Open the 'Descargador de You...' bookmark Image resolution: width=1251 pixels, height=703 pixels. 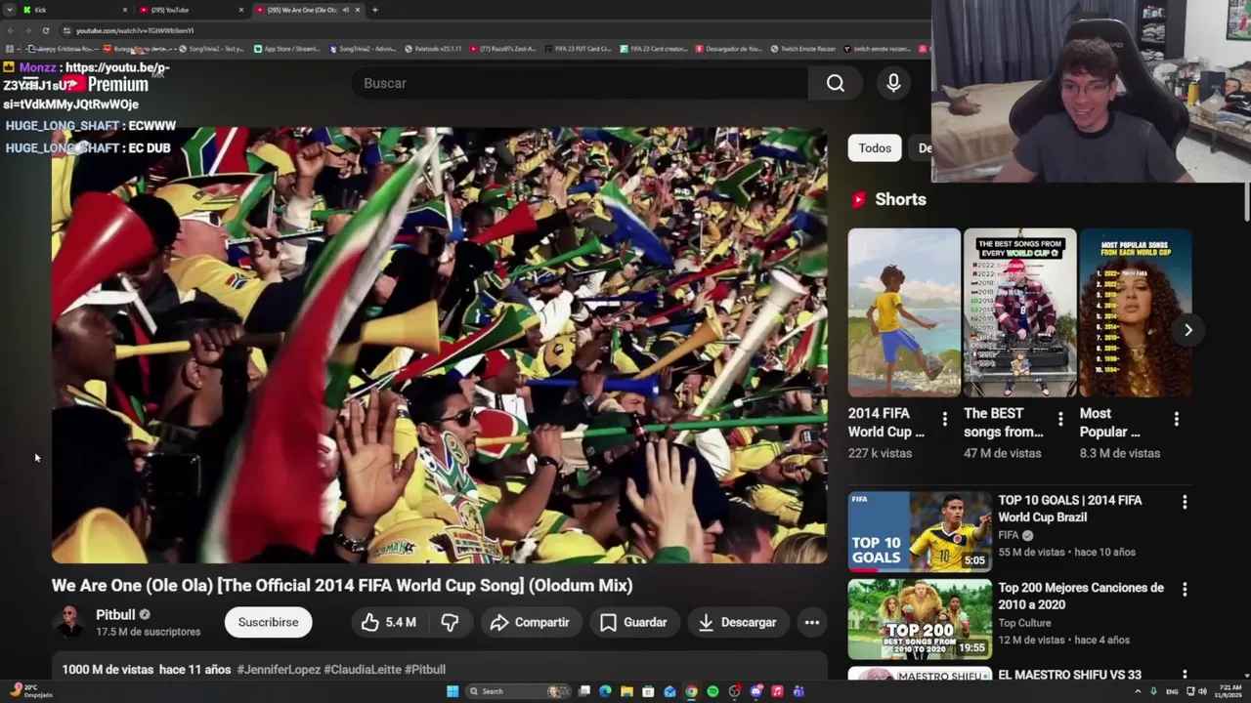(729, 49)
